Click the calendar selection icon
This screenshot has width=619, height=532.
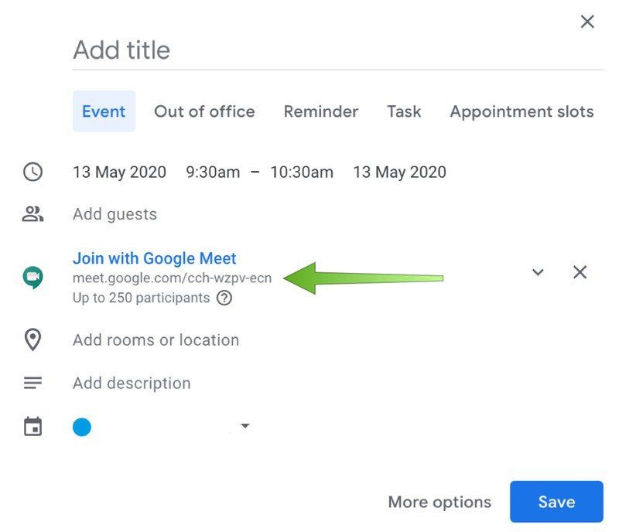pyautogui.click(x=32, y=426)
